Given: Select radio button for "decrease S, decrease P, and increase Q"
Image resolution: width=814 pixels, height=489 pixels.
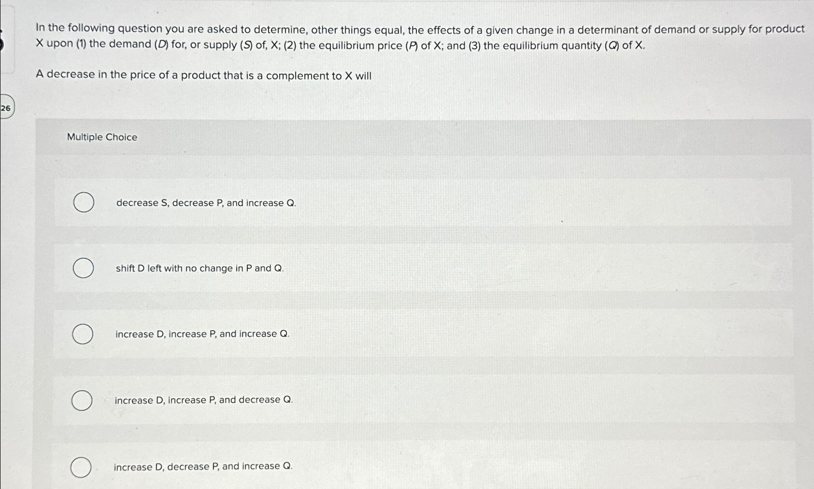Looking at the screenshot, I should 83,202.
